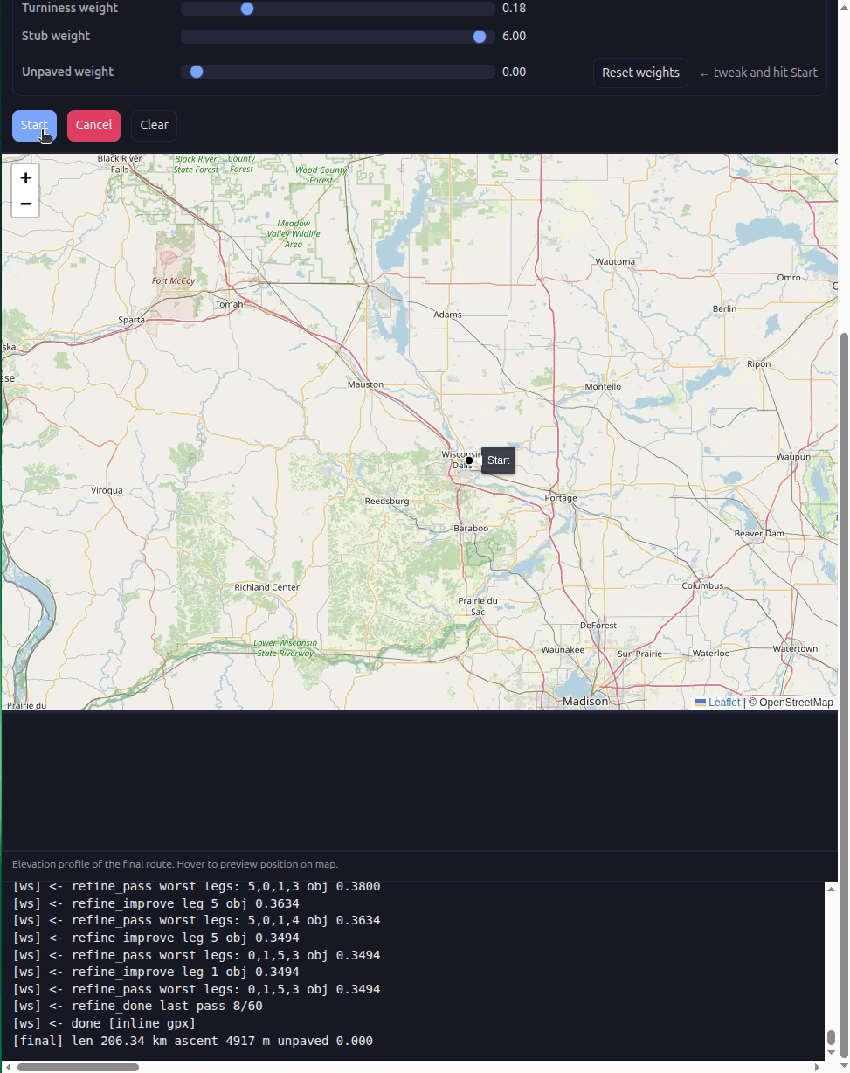Click the Start button

[34, 125]
